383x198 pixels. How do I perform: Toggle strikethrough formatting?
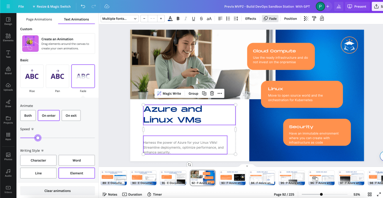(x=201, y=19)
